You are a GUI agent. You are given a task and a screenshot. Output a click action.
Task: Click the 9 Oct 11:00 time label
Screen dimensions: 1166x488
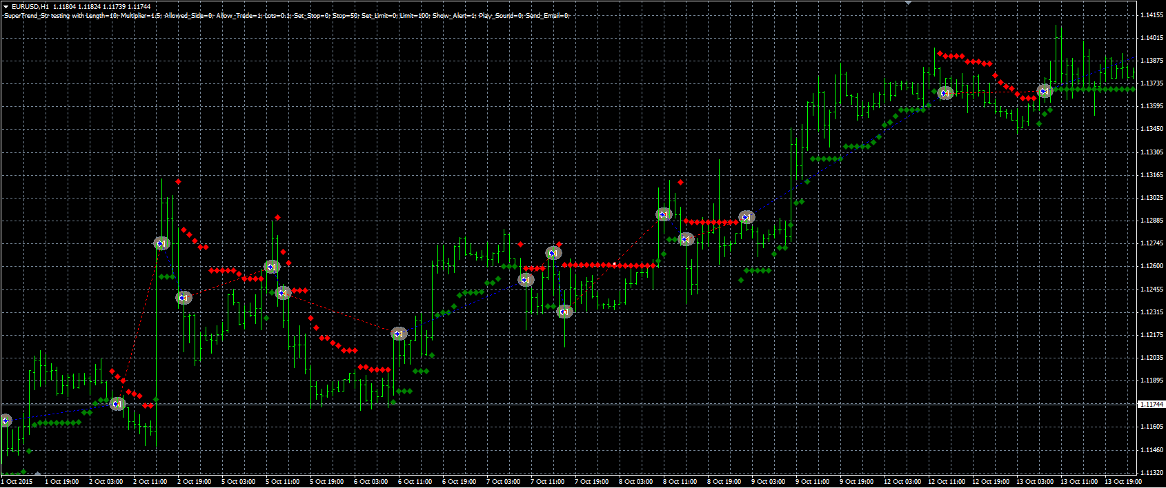pyautogui.click(x=813, y=482)
